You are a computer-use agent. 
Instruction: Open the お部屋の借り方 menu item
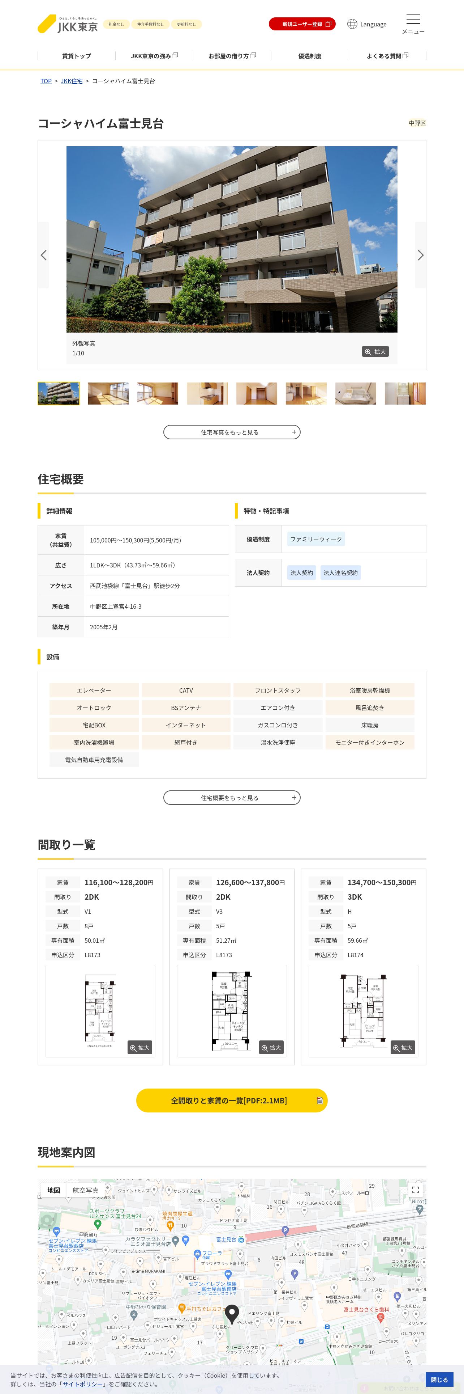click(232, 56)
